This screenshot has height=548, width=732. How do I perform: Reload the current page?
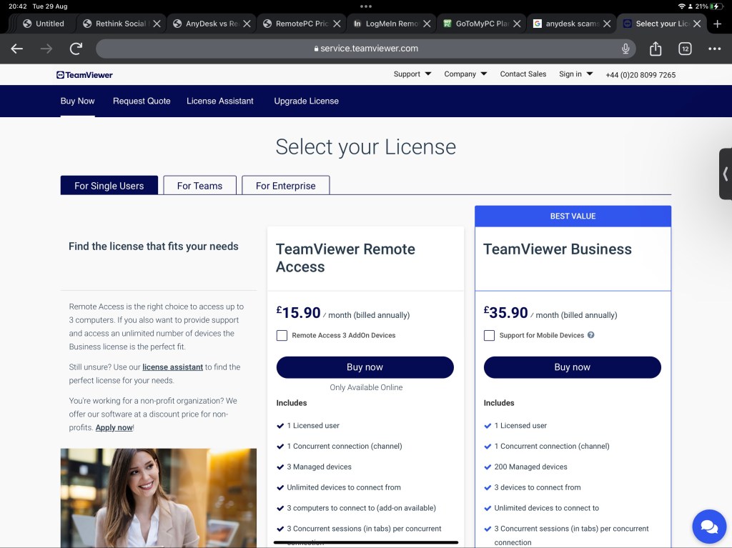(76, 49)
